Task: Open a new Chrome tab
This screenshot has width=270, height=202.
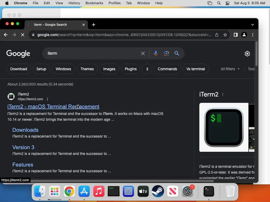Action: [94, 25]
